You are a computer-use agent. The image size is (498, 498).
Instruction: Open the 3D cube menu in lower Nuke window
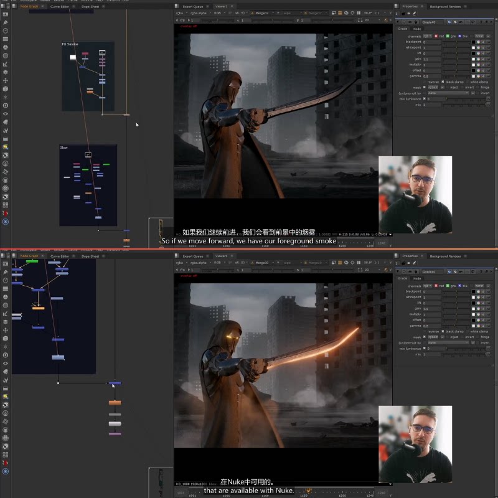pyautogui.click(x=6, y=339)
